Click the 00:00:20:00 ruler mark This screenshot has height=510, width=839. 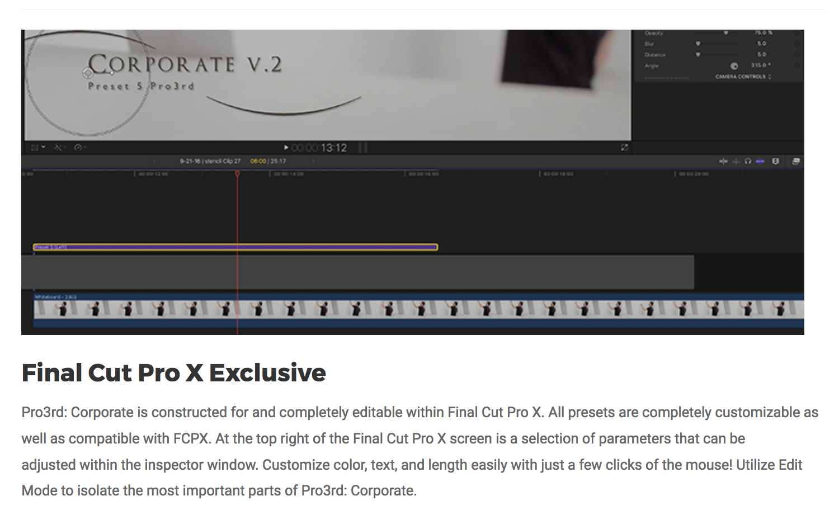(694, 174)
